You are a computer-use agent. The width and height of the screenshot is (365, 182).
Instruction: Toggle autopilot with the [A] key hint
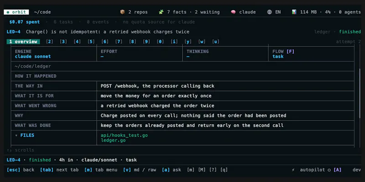(x=338, y=170)
